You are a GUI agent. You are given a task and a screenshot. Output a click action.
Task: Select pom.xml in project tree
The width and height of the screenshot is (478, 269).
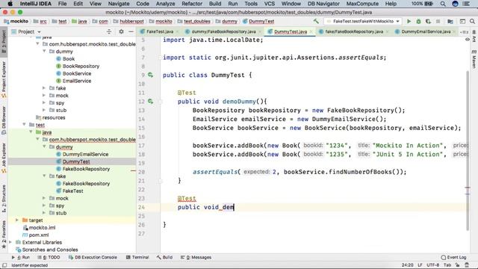point(39,235)
